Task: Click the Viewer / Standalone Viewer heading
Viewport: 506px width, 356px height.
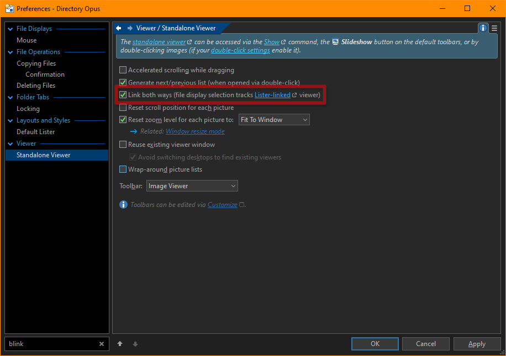Action: click(176, 28)
